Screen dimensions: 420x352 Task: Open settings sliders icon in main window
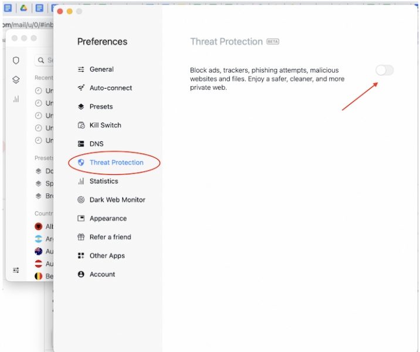(16, 270)
